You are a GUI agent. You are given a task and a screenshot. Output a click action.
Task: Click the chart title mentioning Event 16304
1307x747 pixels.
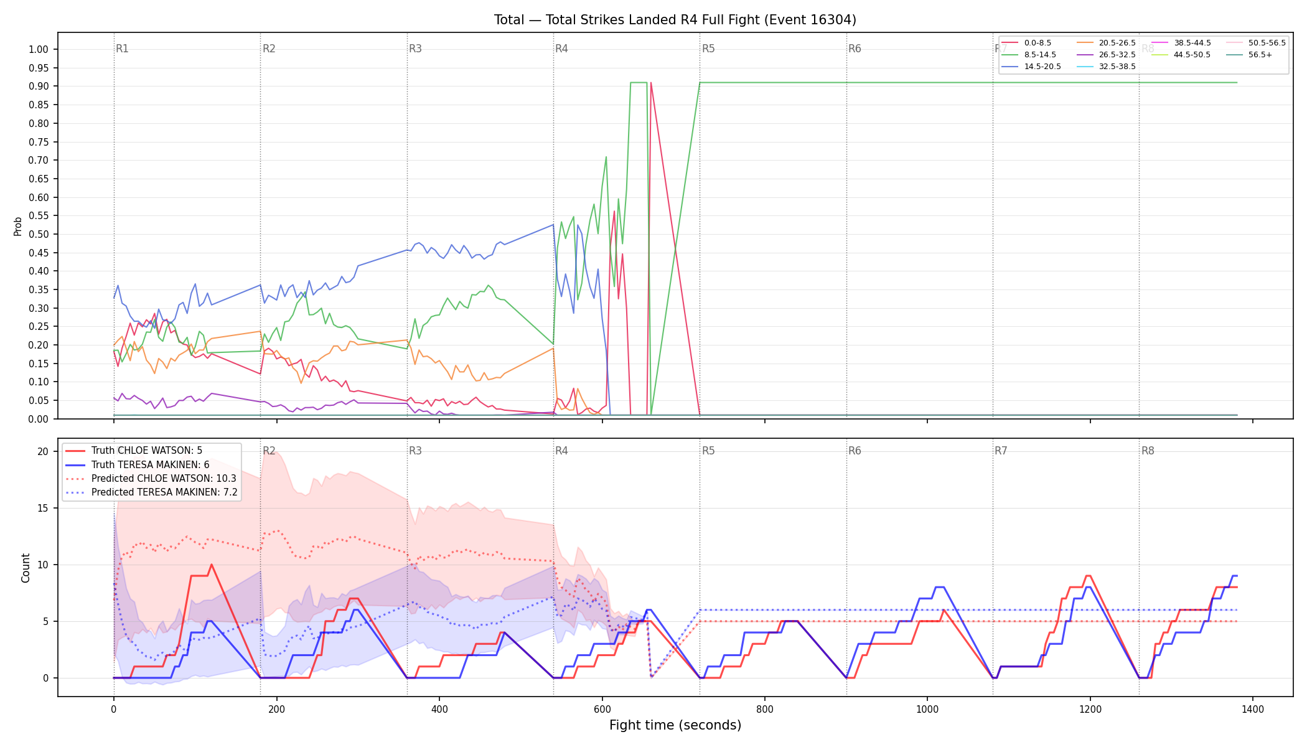[675, 20]
